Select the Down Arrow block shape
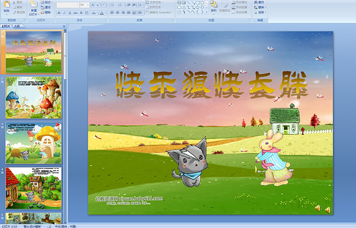The height and width of the screenshot is (228, 356). 202,8
